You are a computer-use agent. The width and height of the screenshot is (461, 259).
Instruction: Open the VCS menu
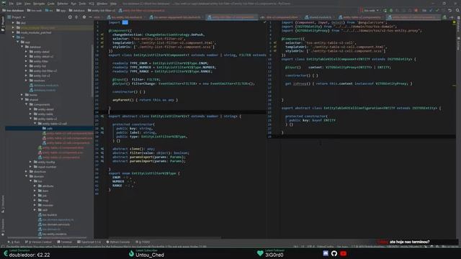91,4
